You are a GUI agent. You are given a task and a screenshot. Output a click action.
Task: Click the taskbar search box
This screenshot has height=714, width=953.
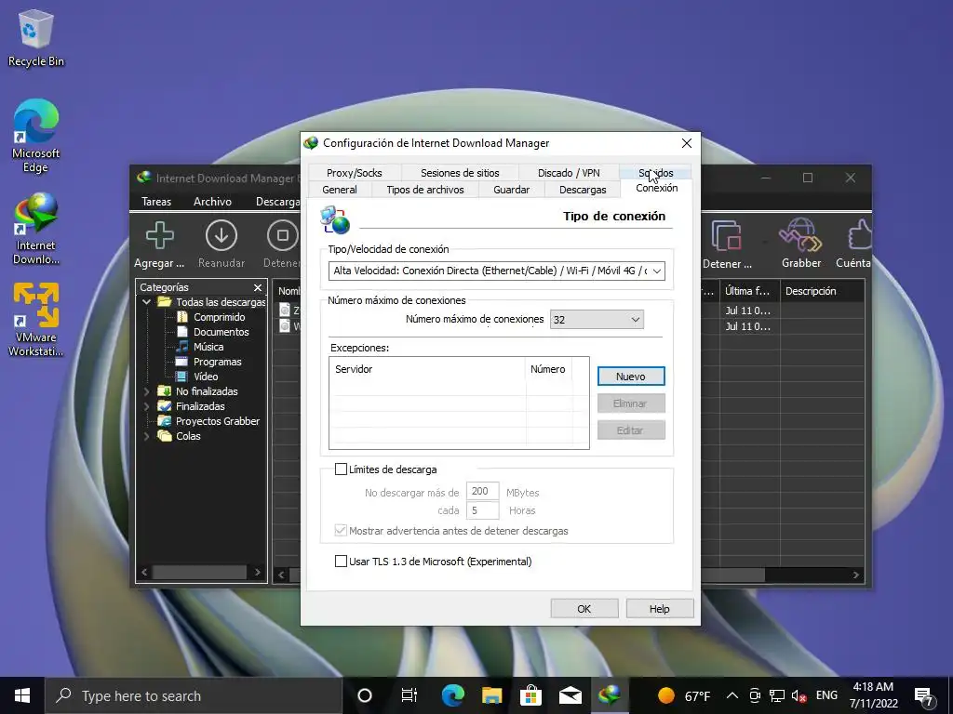tap(194, 695)
